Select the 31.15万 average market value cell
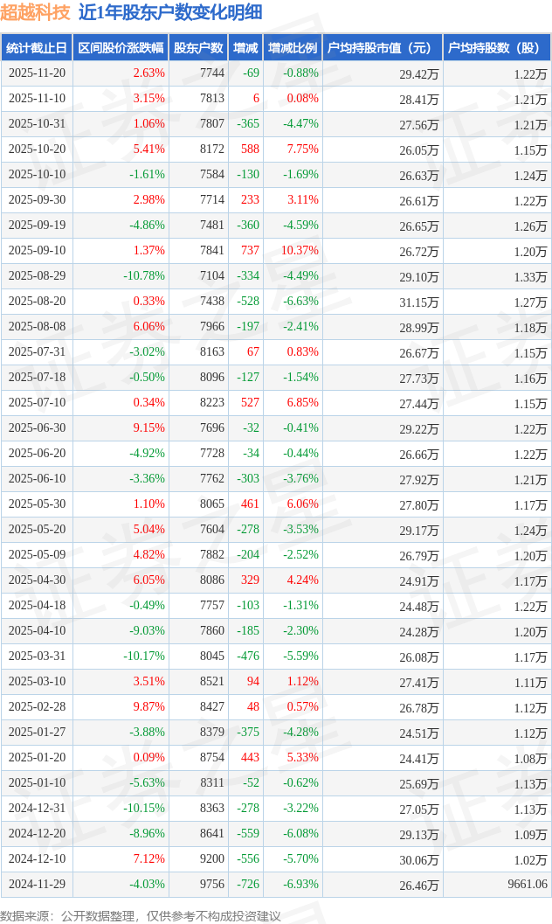Screen dimensions: 552x924 click(x=418, y=302)
